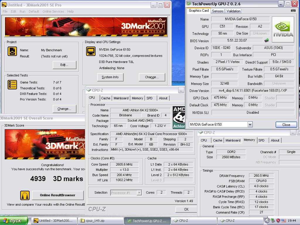300x225 pixels.
Task: Open Mainboard tab in the memory CPU-Z window
Action: point(233,140)
